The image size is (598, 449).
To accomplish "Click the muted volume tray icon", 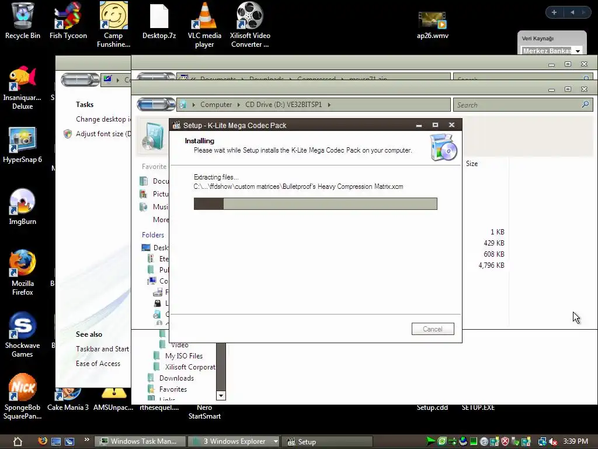I will pyautogui.click(x=553, y=442).
